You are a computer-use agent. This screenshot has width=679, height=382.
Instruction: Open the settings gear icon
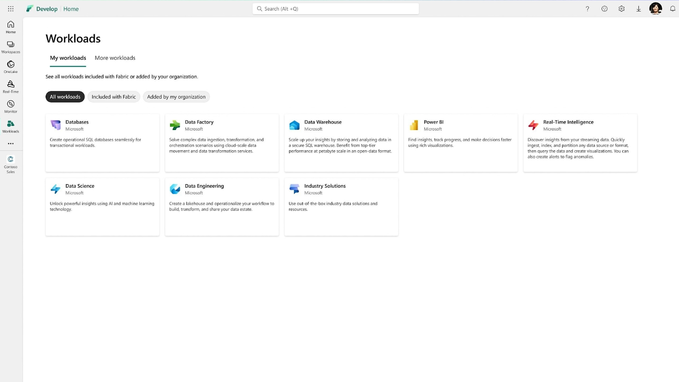pos(621,9)
